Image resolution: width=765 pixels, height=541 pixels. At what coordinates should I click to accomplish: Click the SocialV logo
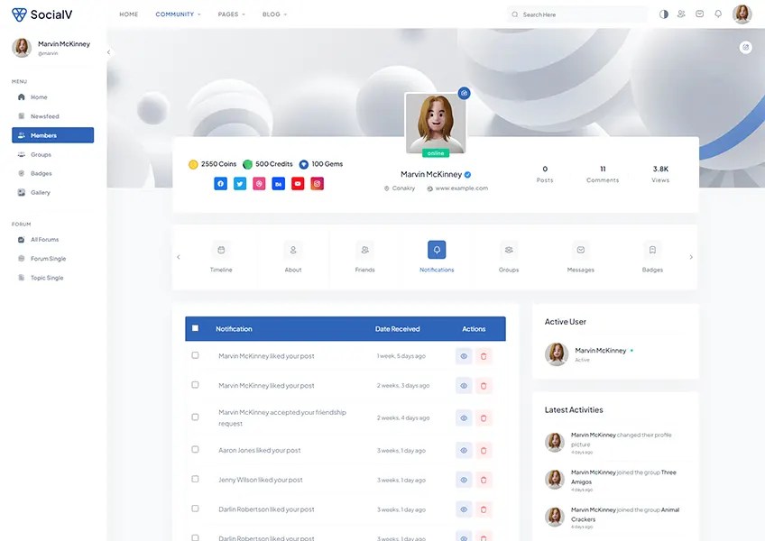pyautogui.click(x=42, y=14)
